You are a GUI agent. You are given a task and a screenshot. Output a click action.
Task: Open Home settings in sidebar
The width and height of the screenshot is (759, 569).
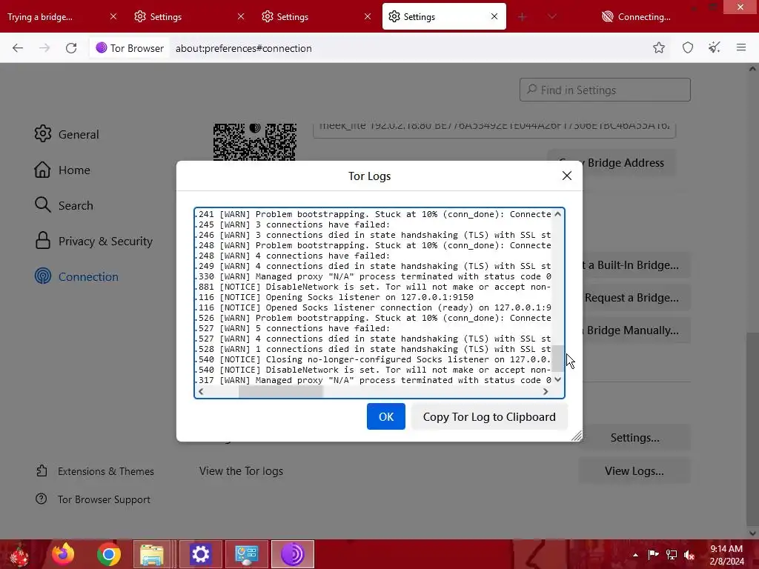click(x=62, y=170)
